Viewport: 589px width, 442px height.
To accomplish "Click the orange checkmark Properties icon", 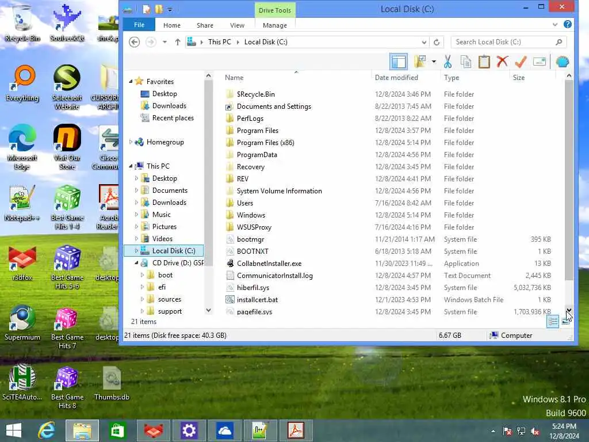I will coord(521,62).
